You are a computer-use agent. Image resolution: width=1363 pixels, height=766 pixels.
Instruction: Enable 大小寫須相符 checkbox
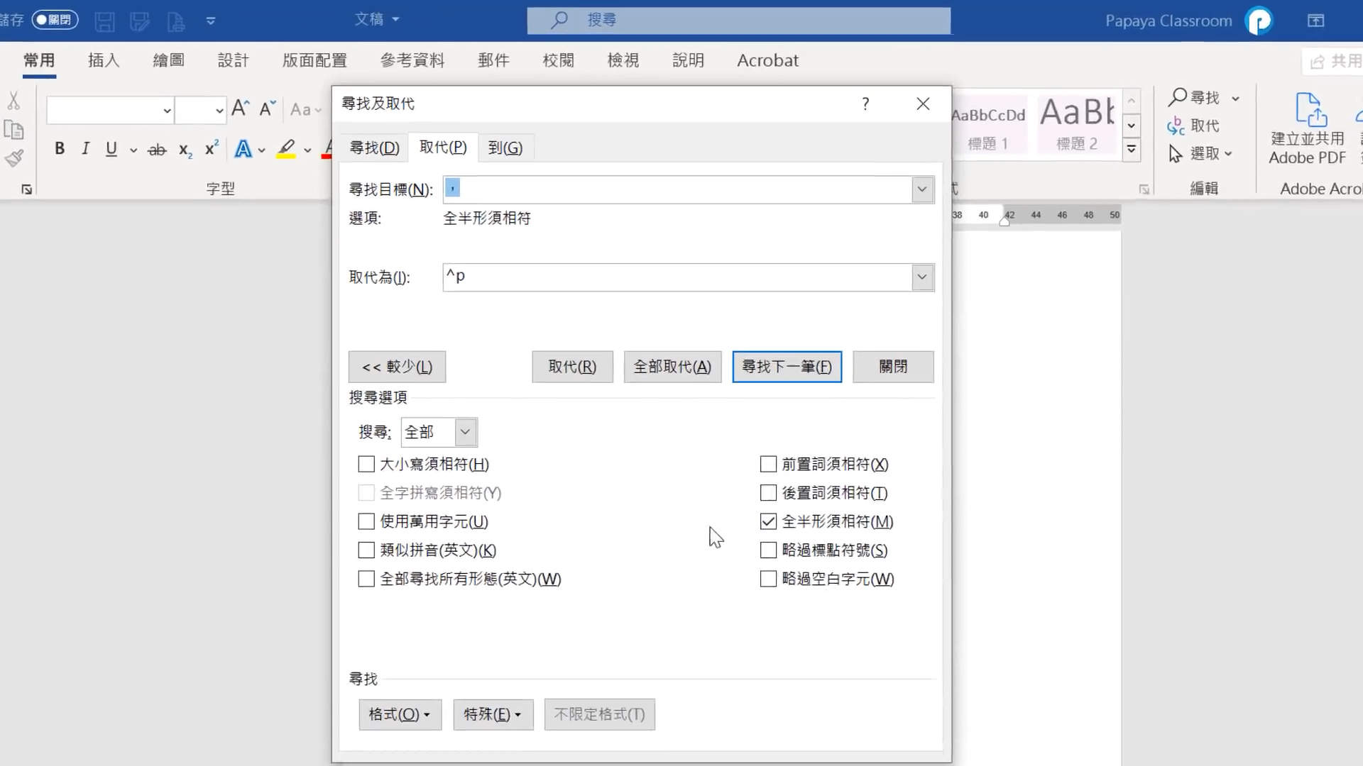[x=366, y=465]
